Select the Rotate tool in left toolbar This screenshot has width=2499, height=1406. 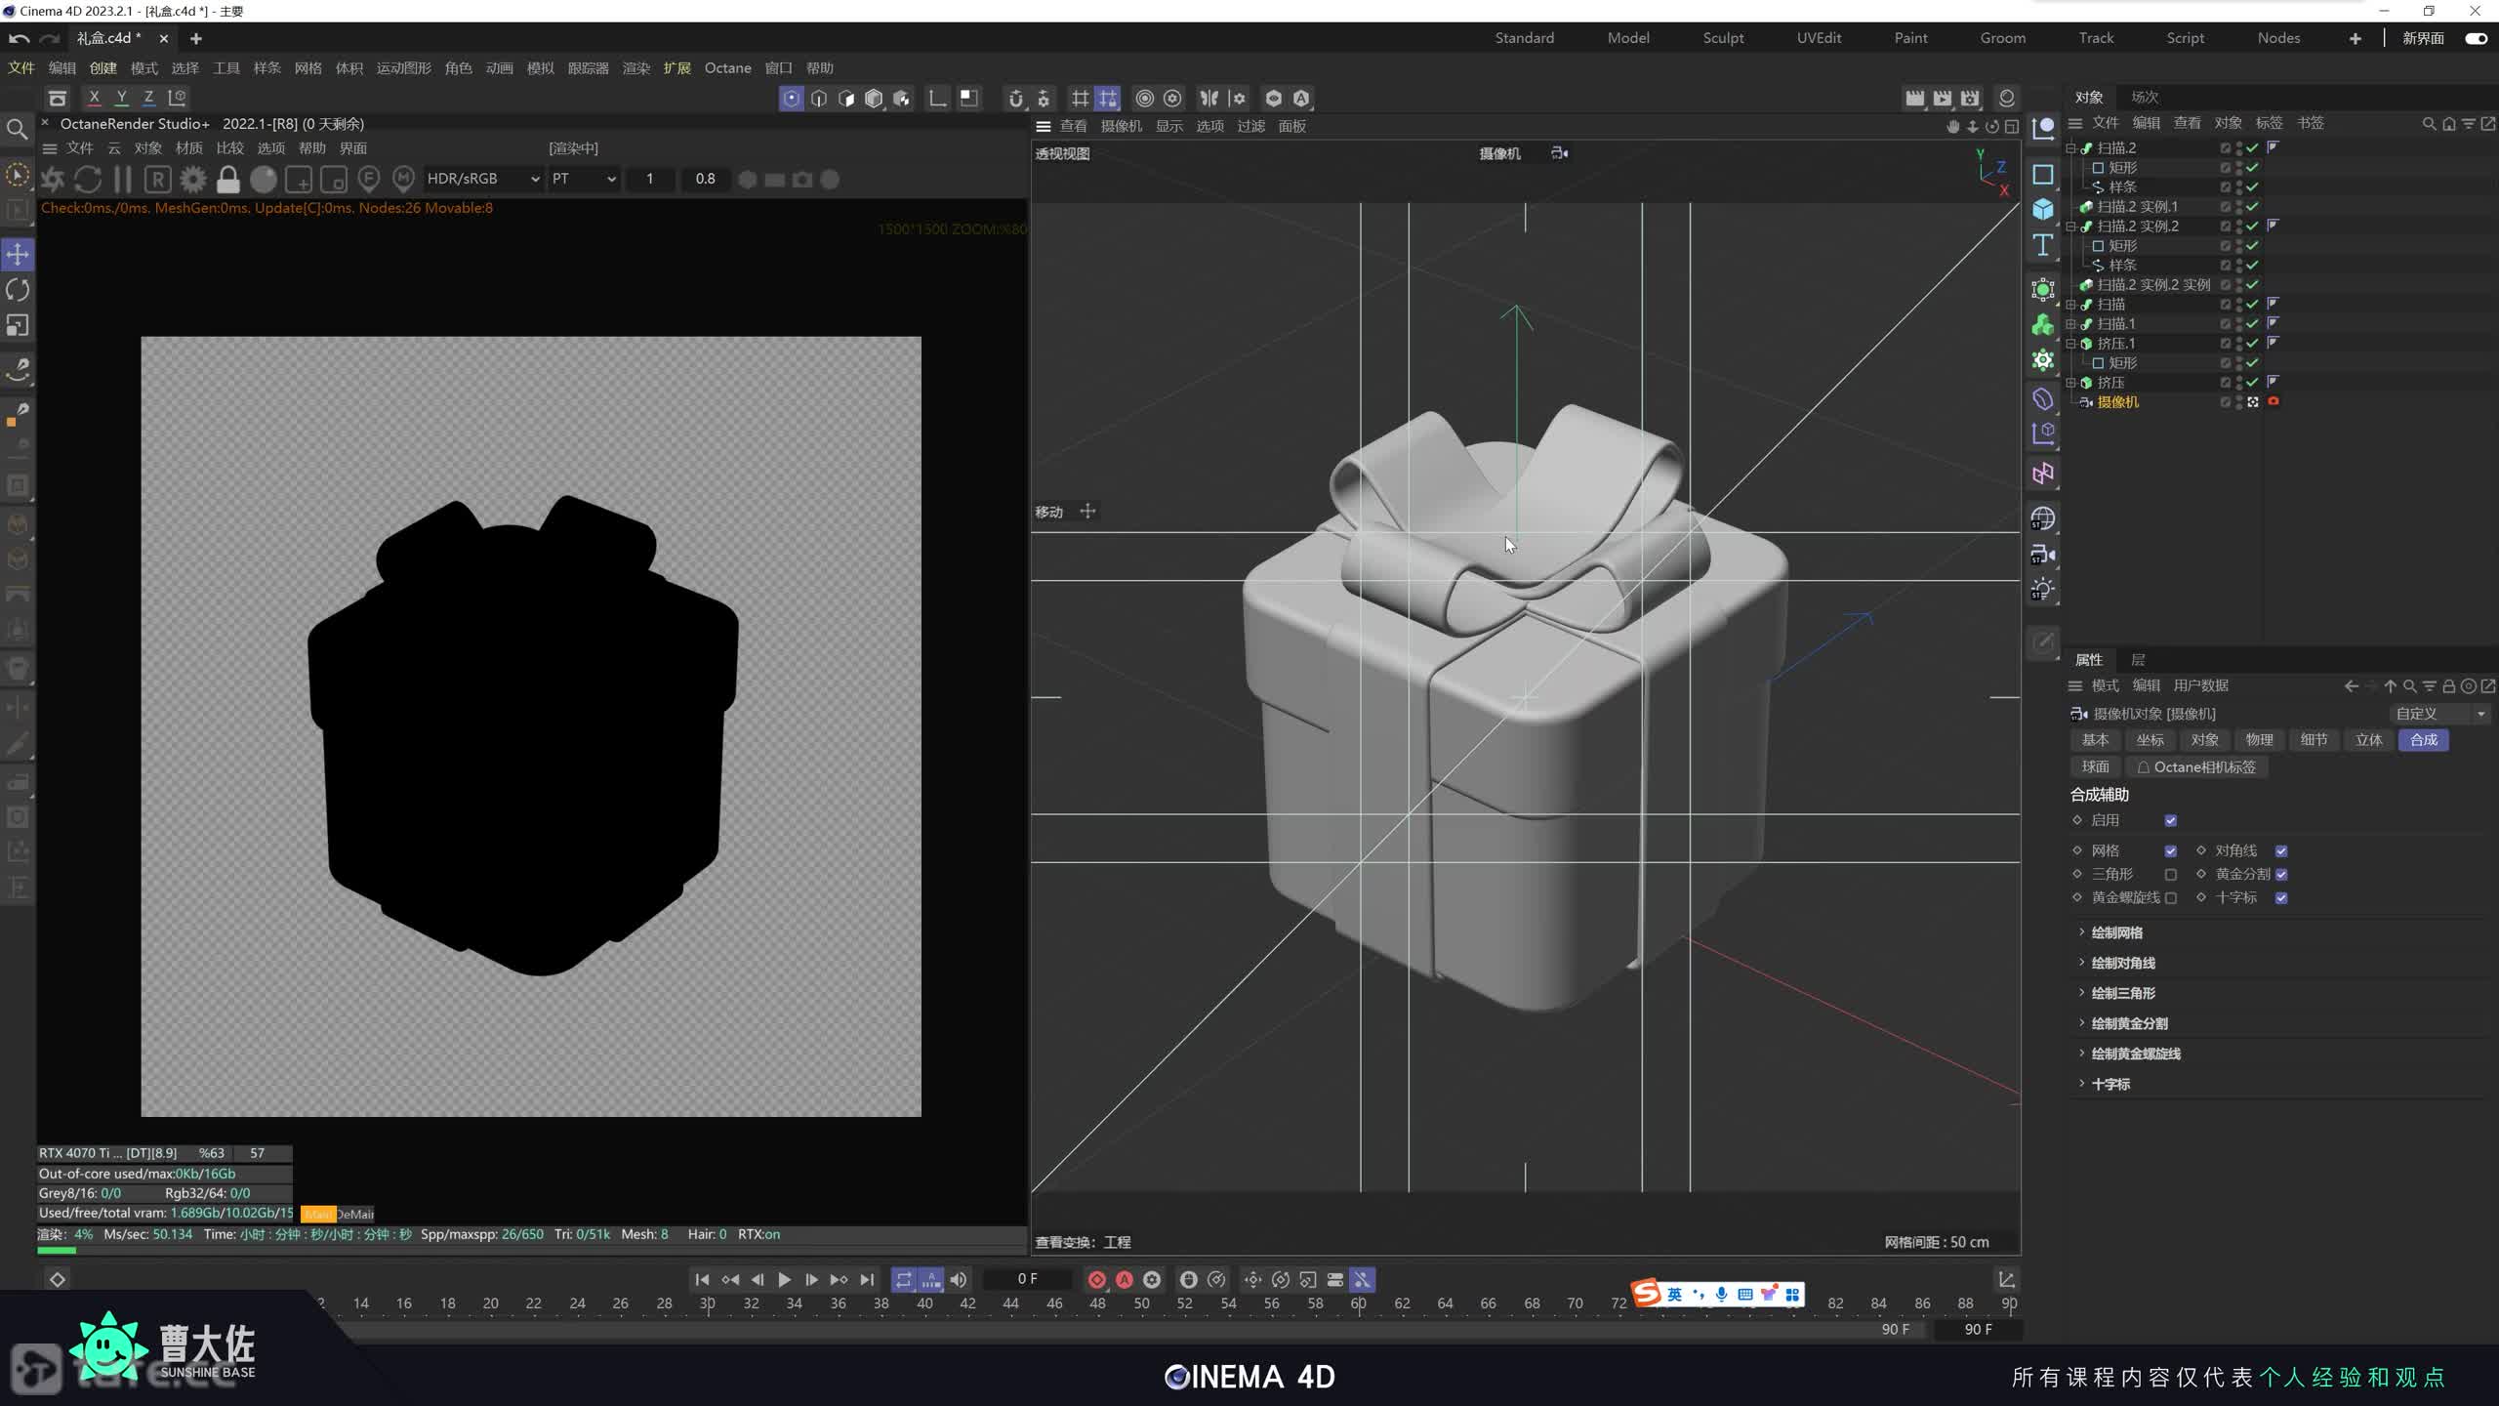pyautogui.click(x=18, y=290)
